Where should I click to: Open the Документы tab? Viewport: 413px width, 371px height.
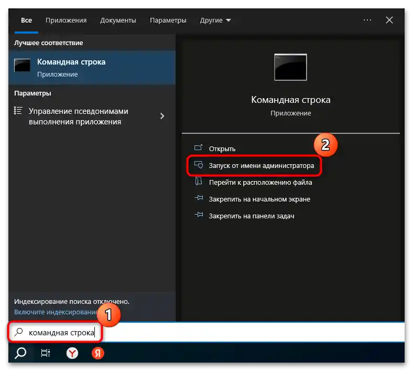pyautogui.click(x=118, y=20)
